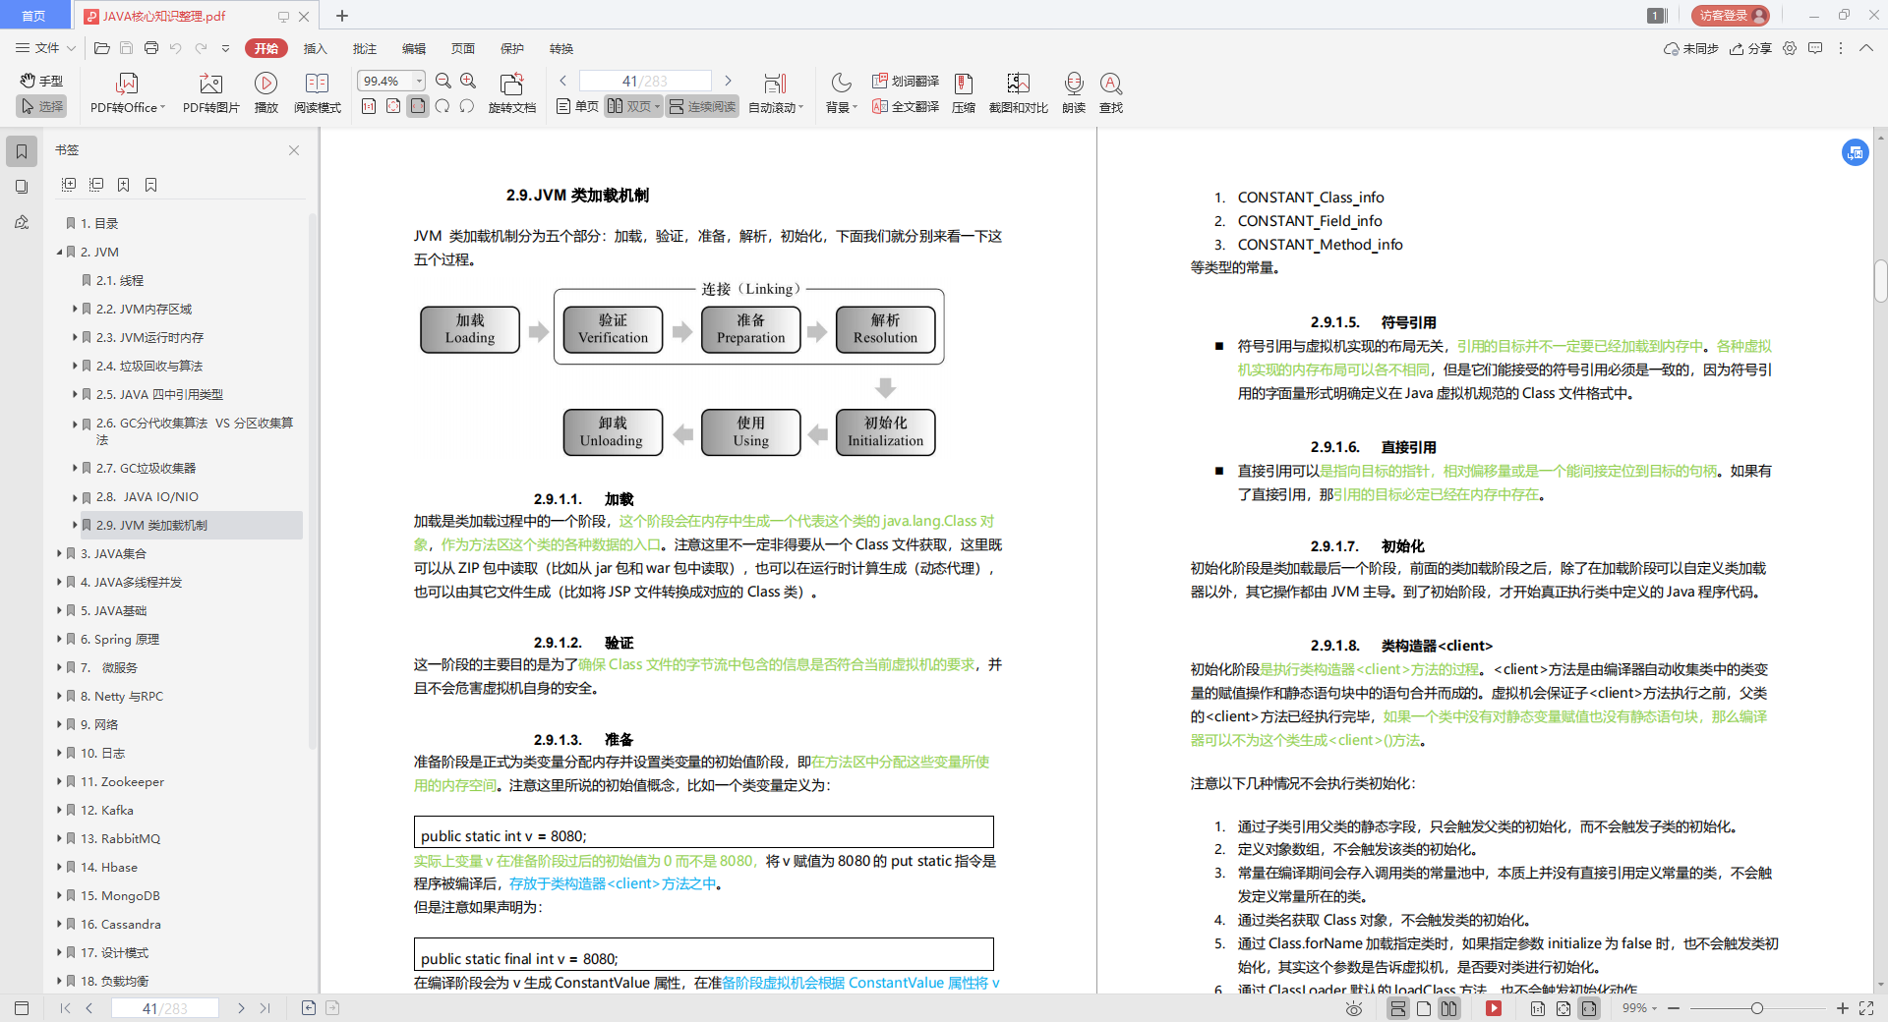This screenshot has width=1888, height=1022.
Task: Collapse the '2. JVM' bookmark section
Action: 59,252
